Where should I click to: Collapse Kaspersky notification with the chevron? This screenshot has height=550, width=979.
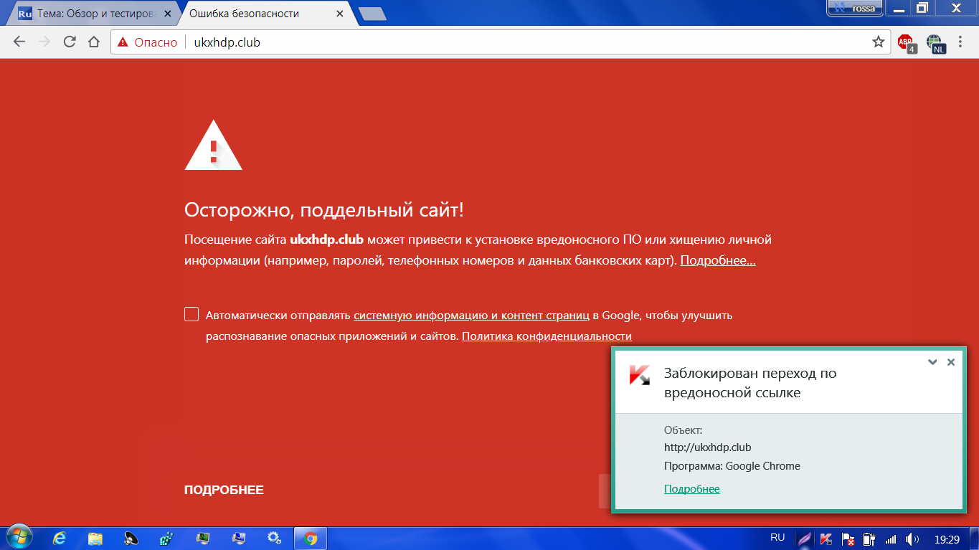(932, 362)
